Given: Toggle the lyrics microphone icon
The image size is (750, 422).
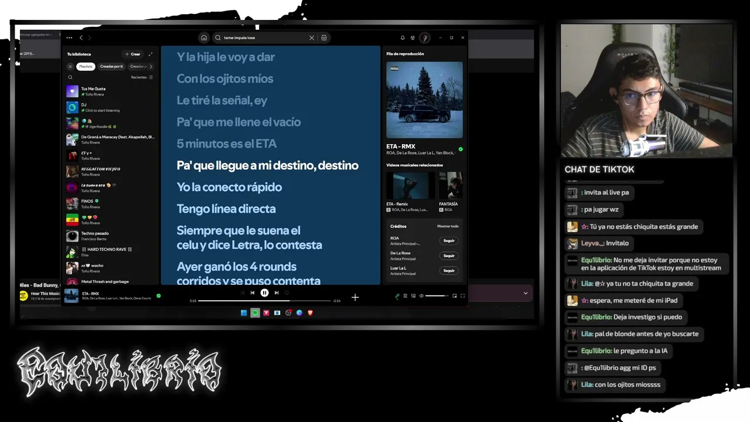Looking at the screenshot, I should click(397, 296).
